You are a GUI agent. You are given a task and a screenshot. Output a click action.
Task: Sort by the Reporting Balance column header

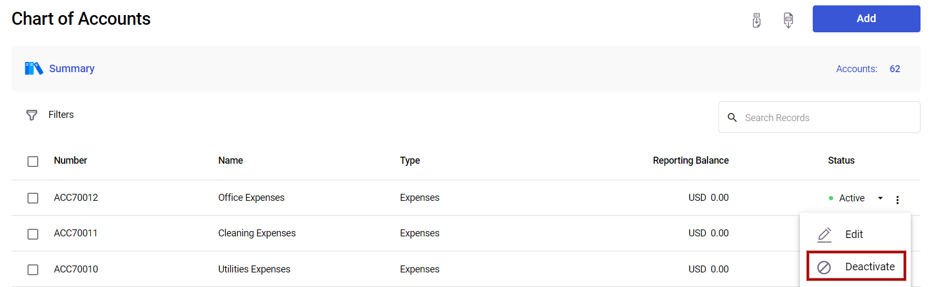(x=690, y=160)
